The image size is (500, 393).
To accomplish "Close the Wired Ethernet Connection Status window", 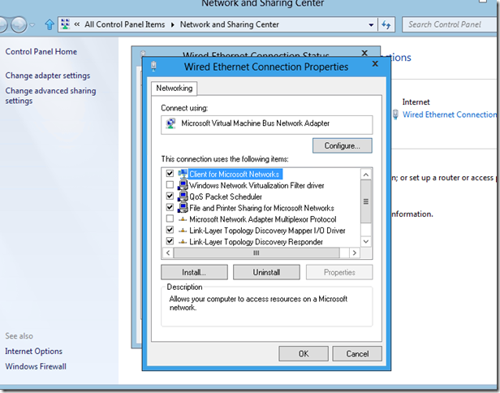I will (364, 52).
